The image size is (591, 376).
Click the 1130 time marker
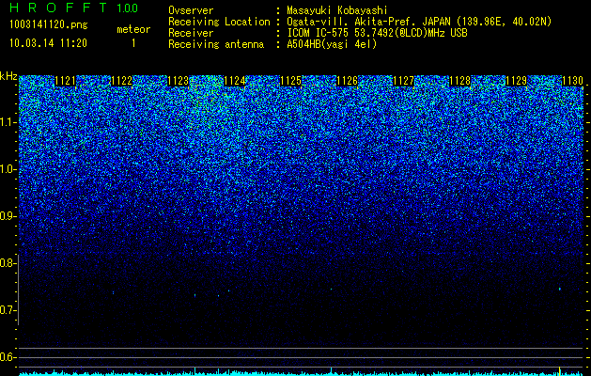click(572, 81)
